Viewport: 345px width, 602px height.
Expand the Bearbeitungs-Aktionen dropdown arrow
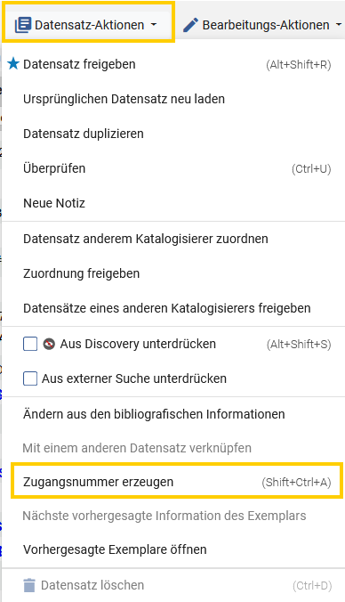pyautogui.click(x=339, y=25)
